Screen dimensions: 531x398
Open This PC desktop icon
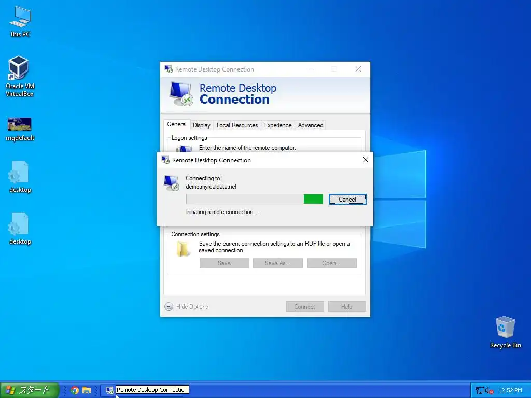pos(20,21)
